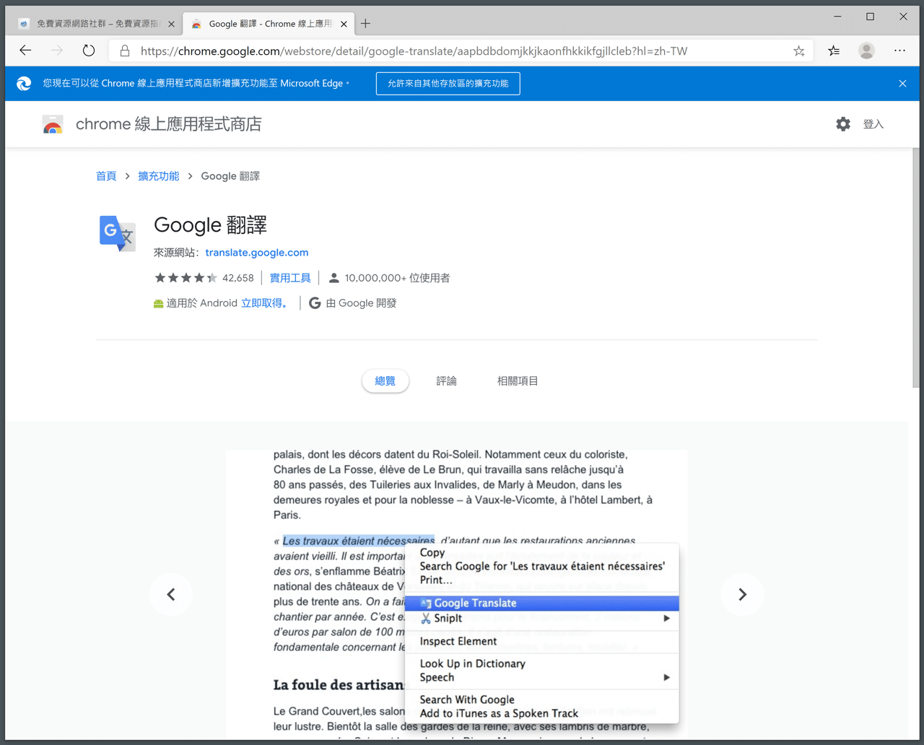Click Look Up in Dictionary entry
This screenshot has width=924, height=745.
pyautogui.click(x=473, y=663)
